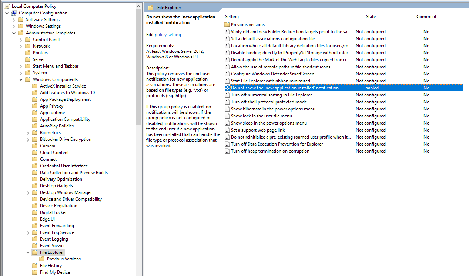Click the policy icon for Set a default associations configuration file
This screenshot has width=469, height=276.
tap(227, 39)
